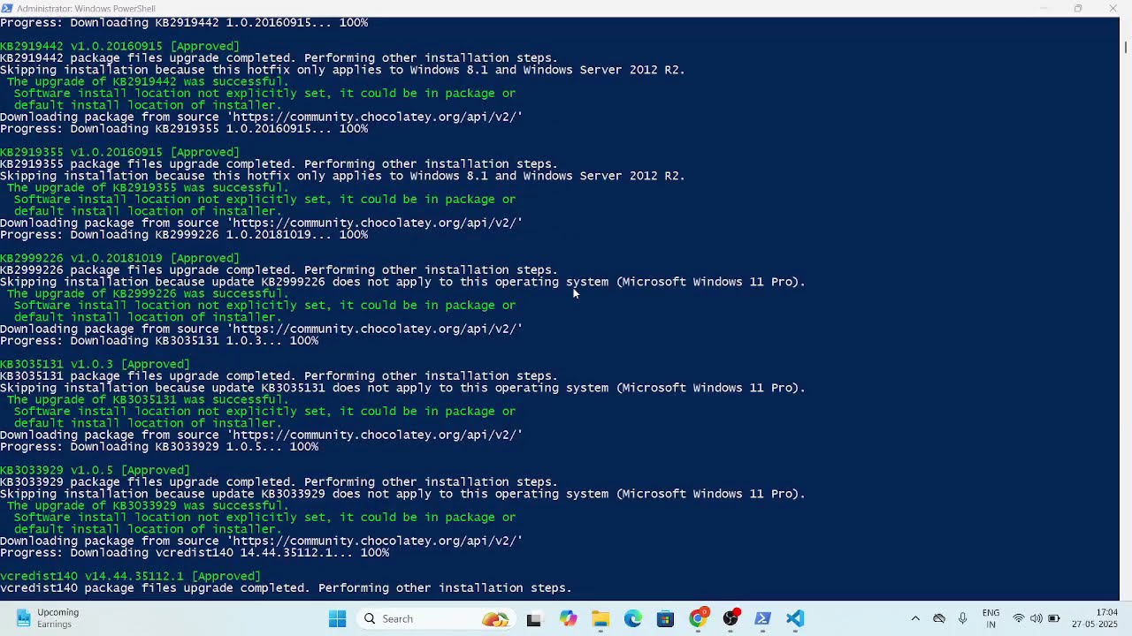Click the speaker volume tray icon
Screen dimensions: 1132x636
(1036, 618)
